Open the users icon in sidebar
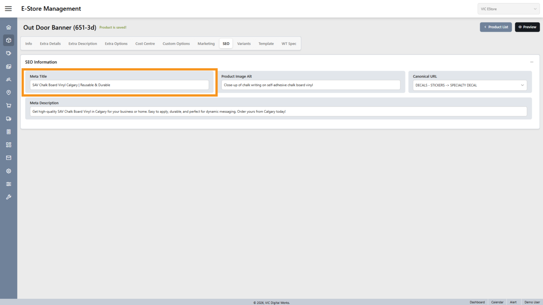The height and width of the screenshot is (305, 543). click(9, 79)
